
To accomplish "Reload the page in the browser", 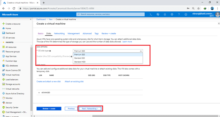I will pos(14,8).
